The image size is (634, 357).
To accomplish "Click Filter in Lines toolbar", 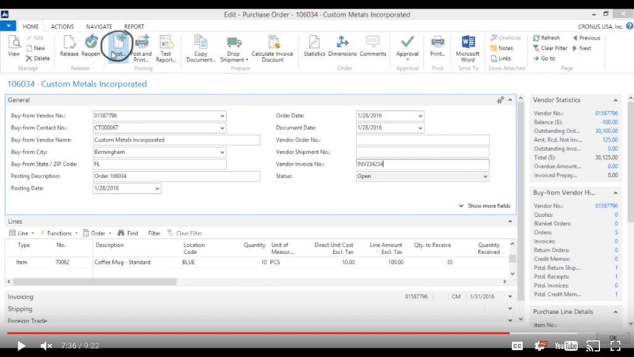I will [x=154, y=233].
